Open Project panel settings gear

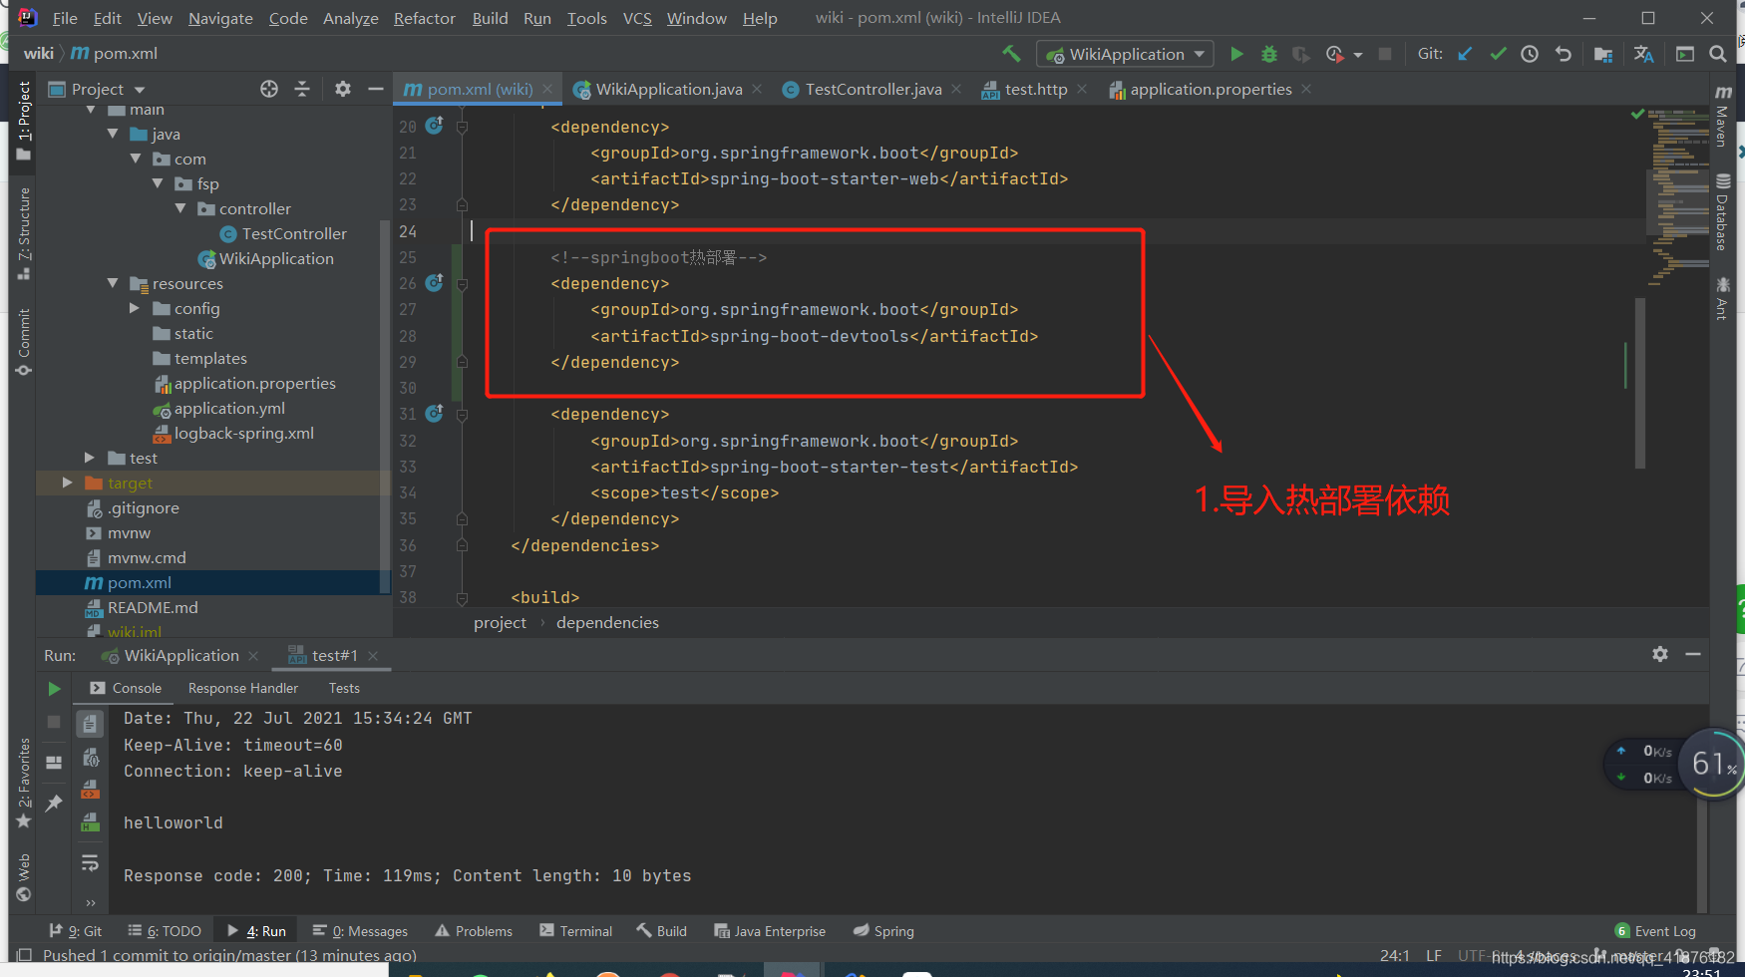tap(343, 89)
